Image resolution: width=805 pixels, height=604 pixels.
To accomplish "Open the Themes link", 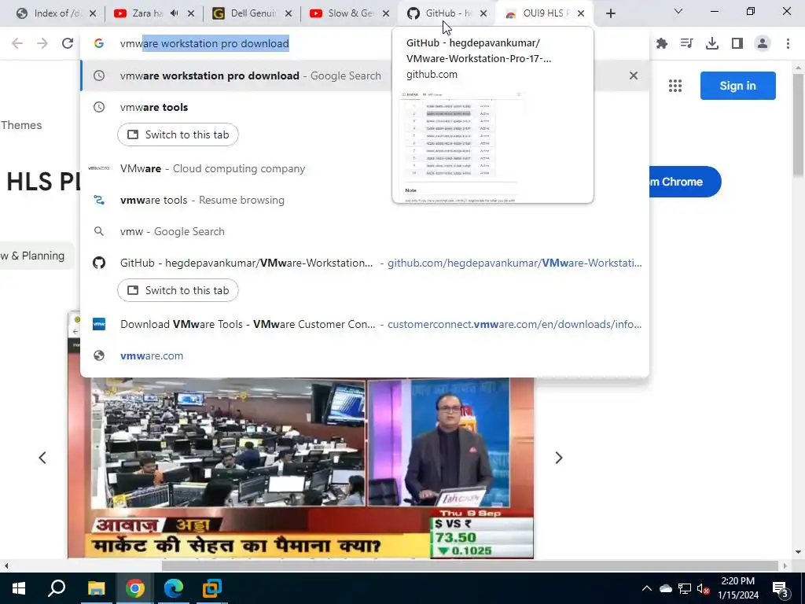I will (21, 125).
